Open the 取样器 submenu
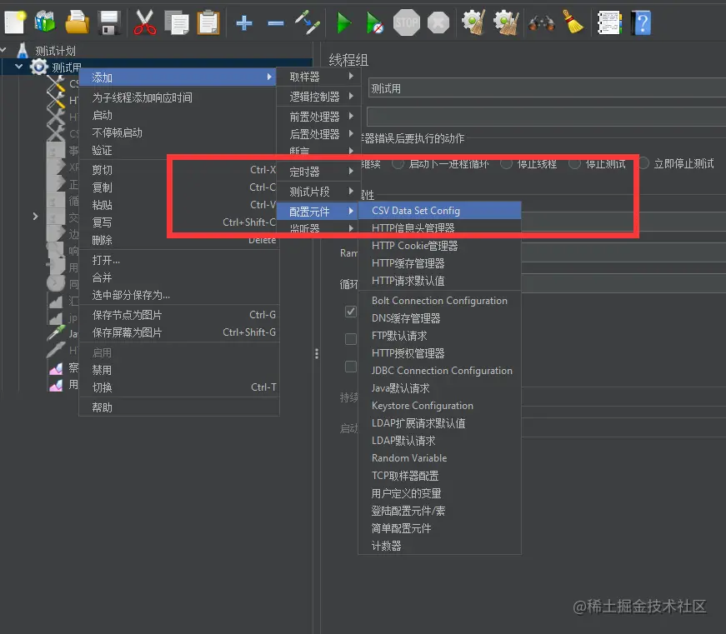 click(x=318, y=77)
